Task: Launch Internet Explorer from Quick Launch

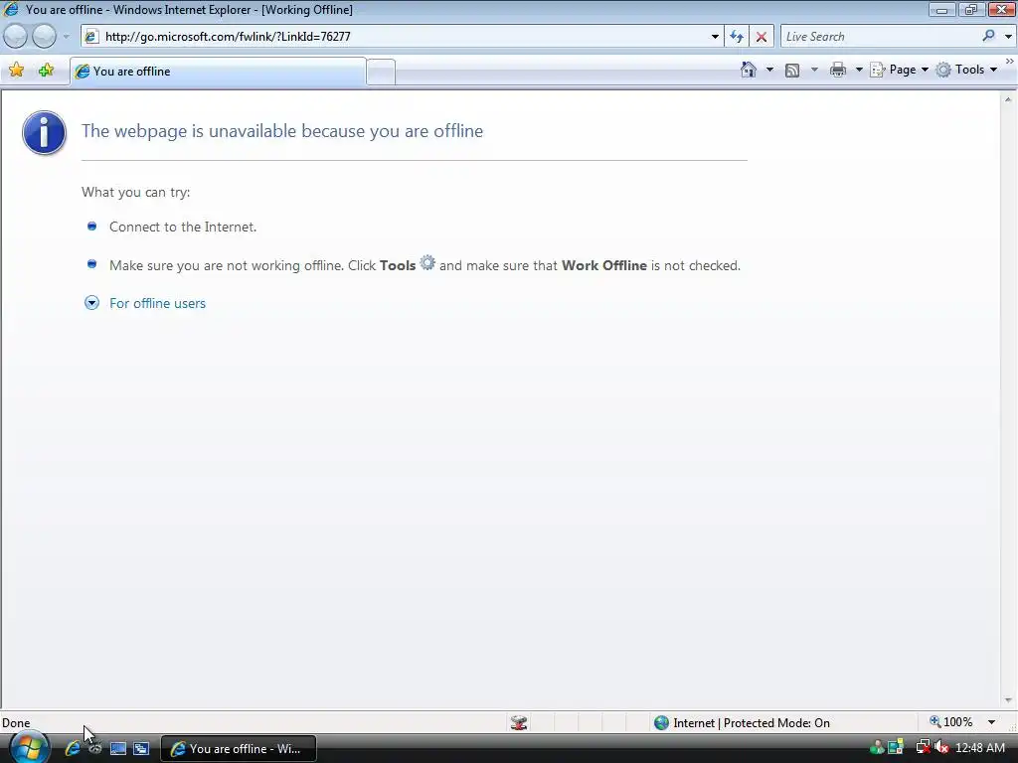Action: 72,748
